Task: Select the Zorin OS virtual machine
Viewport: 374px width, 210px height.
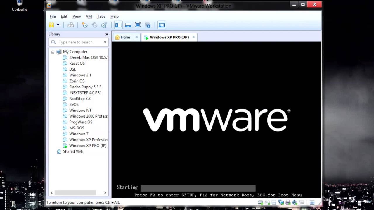Action: pos(77,81)
